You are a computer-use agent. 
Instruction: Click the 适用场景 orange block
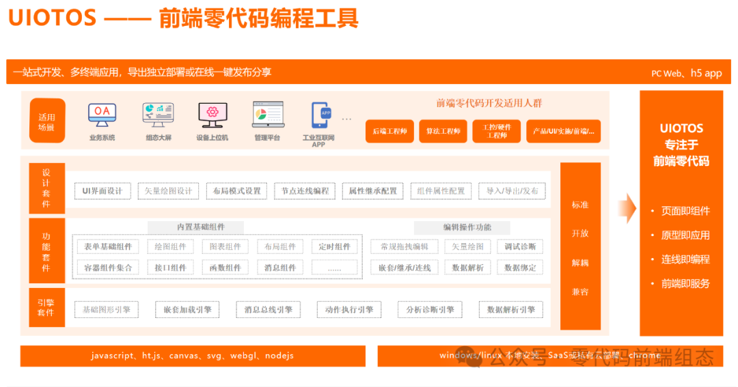[47, 121]
